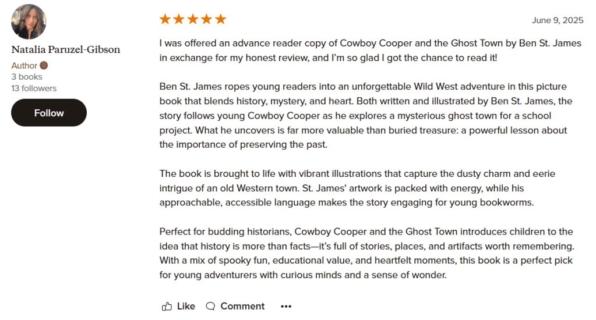
Task: Follow Natalia Paruzel-Gibson
Action: (x=49, y=113)
